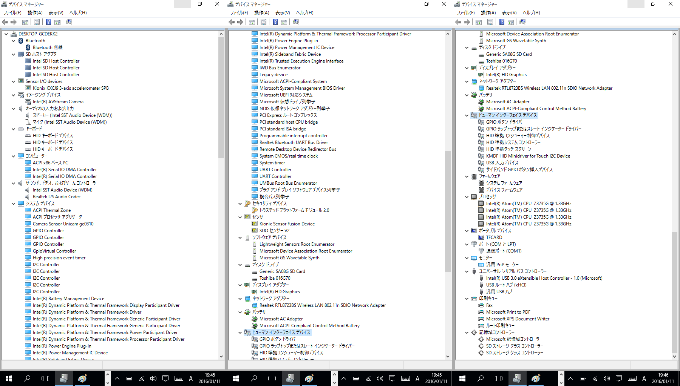Select トラステッド プラットフォーム モジュール 2.0 in middle window

[294, 210]
